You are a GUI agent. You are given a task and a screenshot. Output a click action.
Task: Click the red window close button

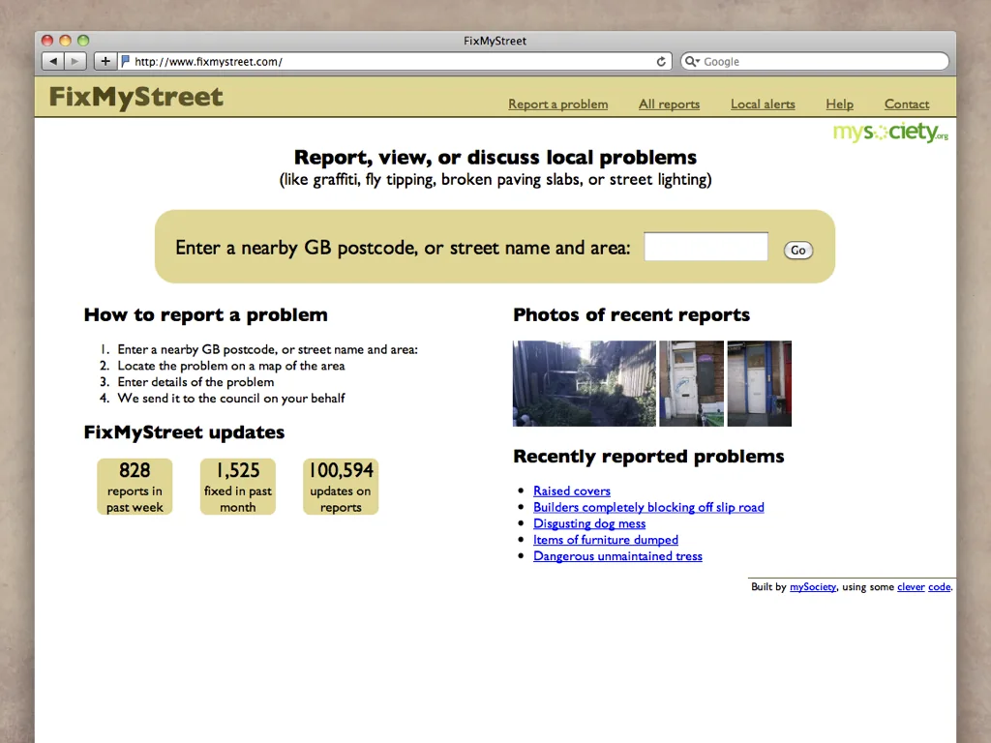point(46,41)
